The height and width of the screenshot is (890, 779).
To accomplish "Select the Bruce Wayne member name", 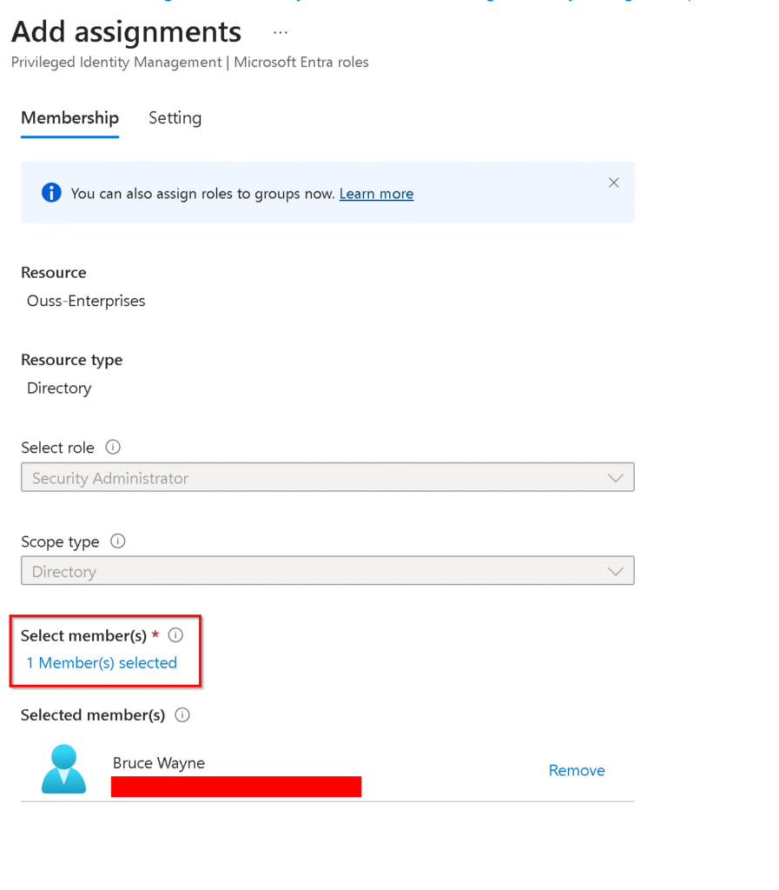I will (159, 763).
